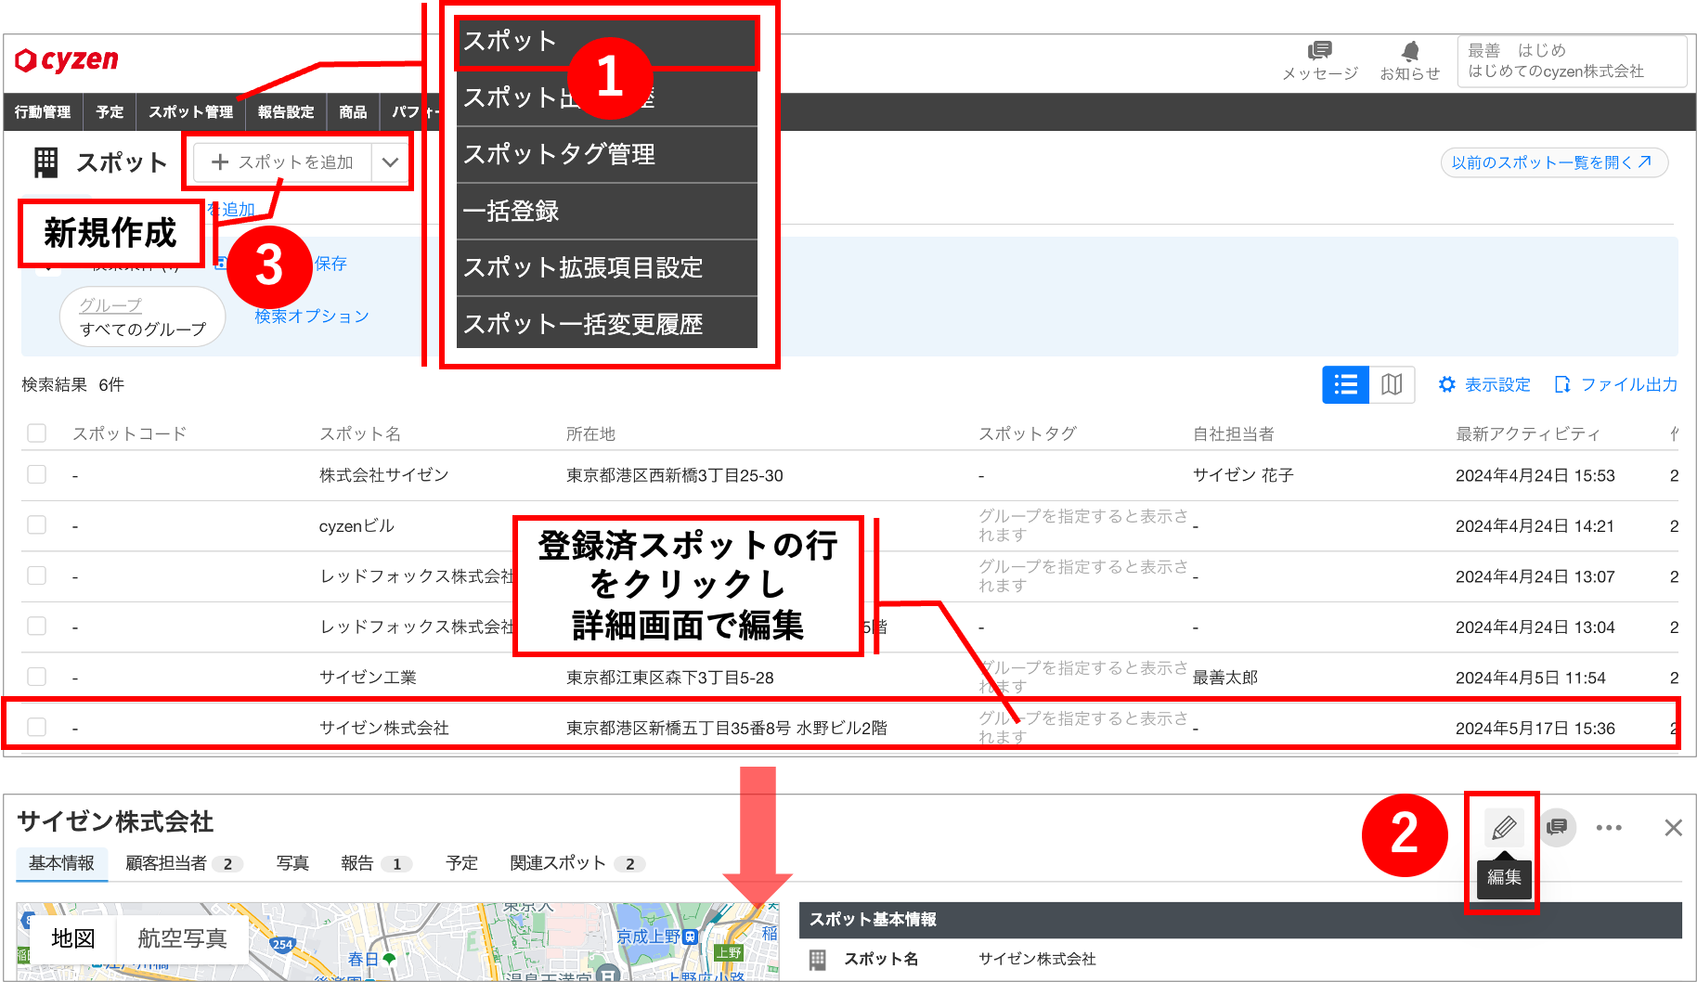Open the スポット管理 menu
The width and height of the screenshot is (1697, 982).
point(190,112)
